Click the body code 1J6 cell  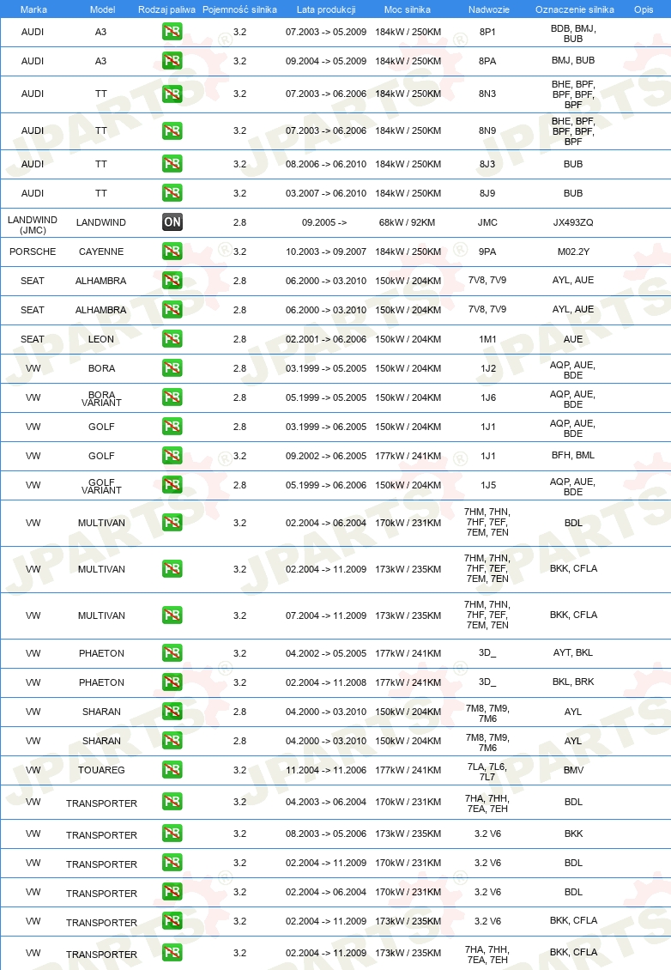click(488, 397)
